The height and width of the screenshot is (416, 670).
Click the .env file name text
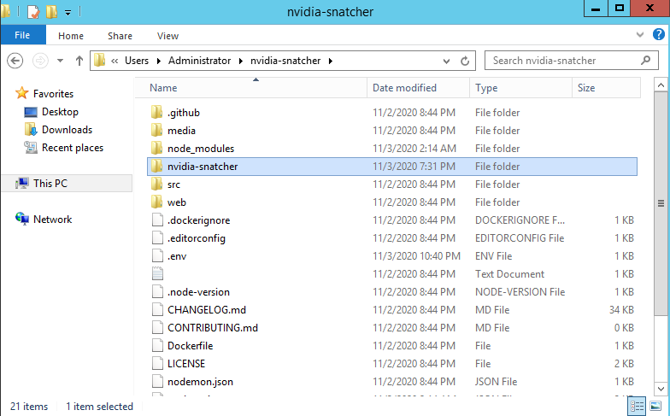tap(177, 256)
